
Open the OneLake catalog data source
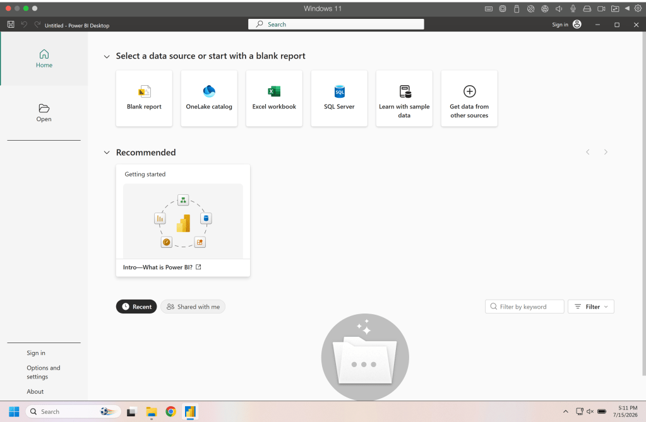point(209,98)
